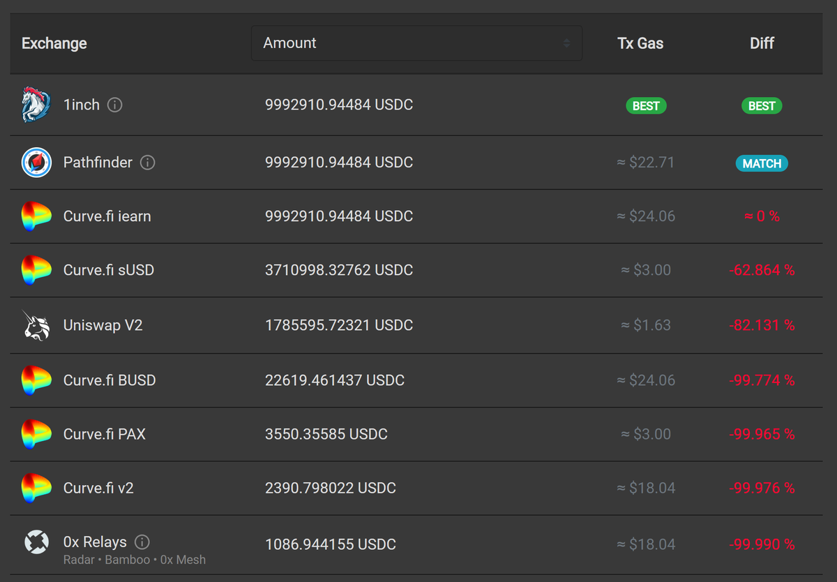Click the Curve.fi sUSD logo
Viewport: 837px width, 582px height.
pyautogui.click(x=36, y=270)
